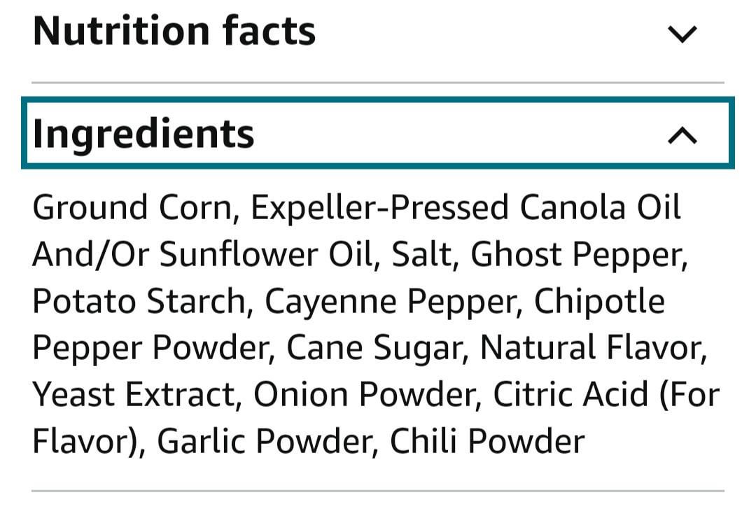This screenshot has height=509, width=756.
Task: Click the "Potato Starch" ingredient
Action: [137, 302]
